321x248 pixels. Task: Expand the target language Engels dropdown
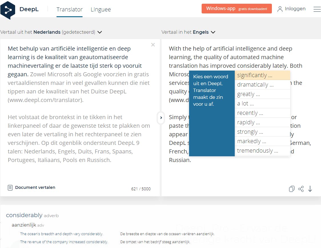coord(213,32)
